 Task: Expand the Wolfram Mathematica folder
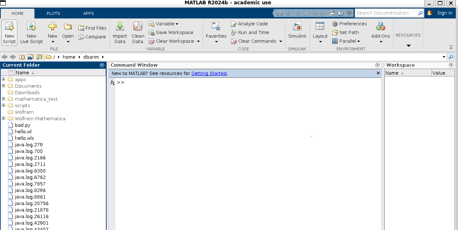click(x=4, y=118)
